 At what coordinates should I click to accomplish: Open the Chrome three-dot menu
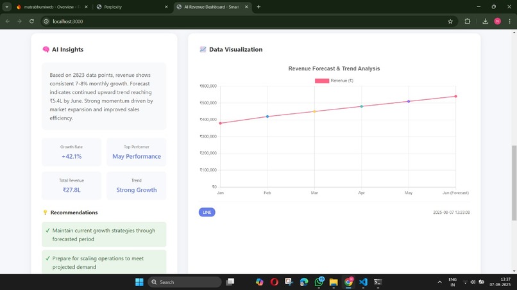coord(509,21)
